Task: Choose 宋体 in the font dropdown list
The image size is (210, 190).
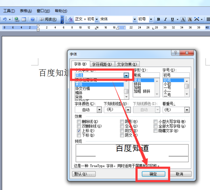Action: (99, 97)
